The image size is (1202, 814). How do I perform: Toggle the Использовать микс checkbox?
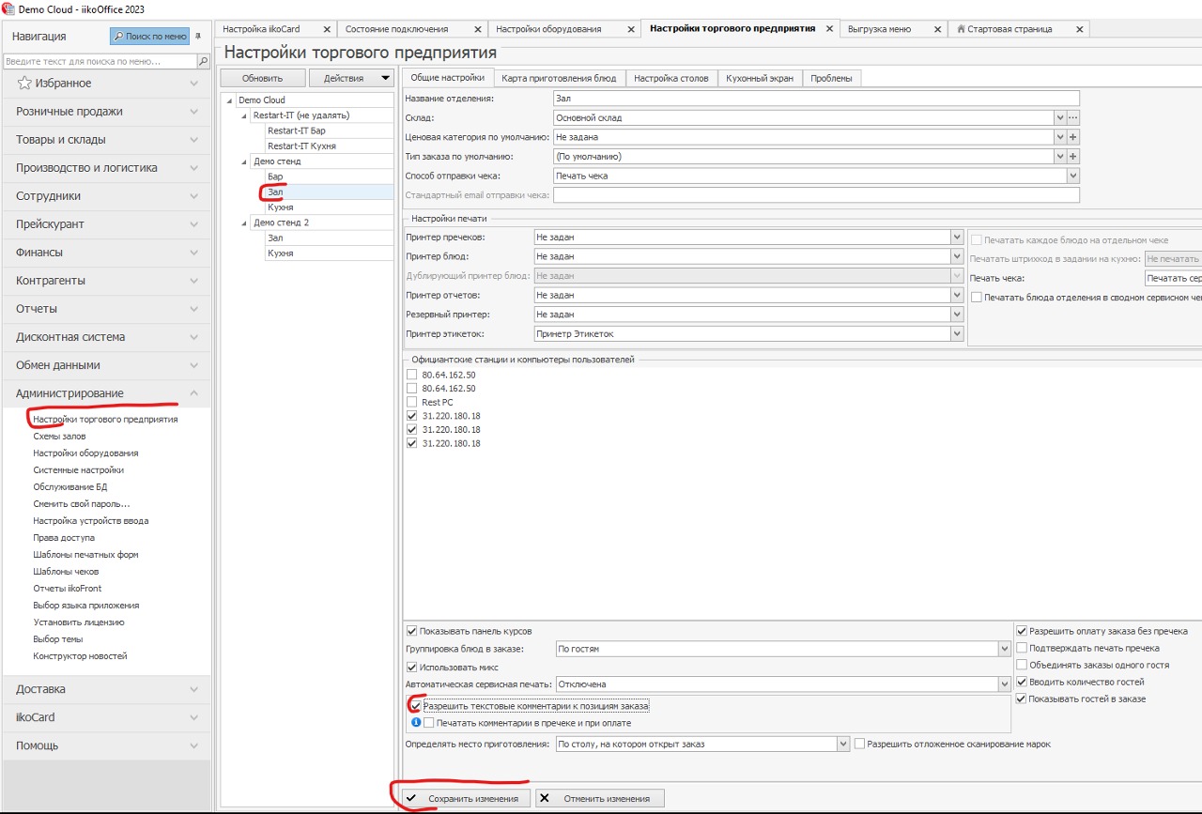click(x=411, y=668)
